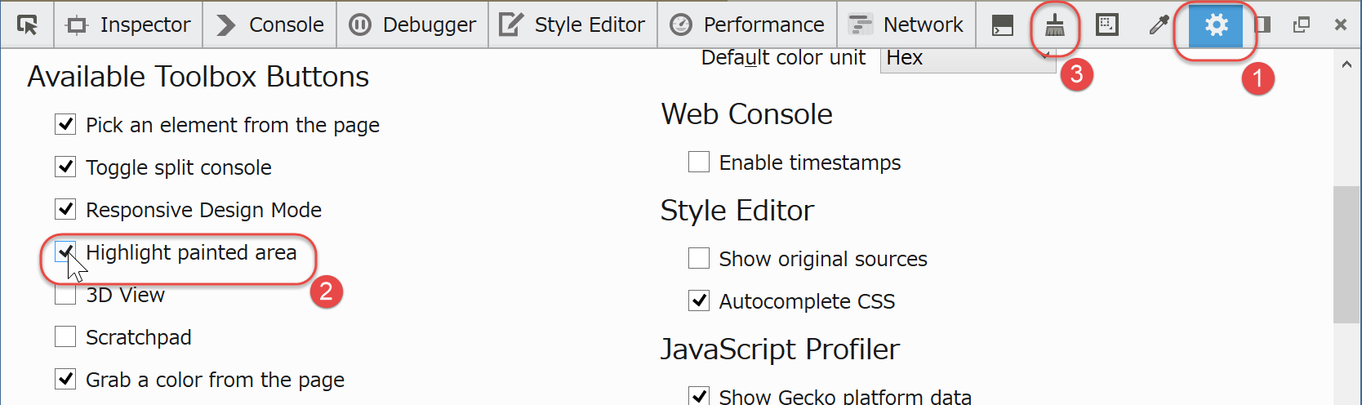The image size is (1362, 405).
Task: Dock toolbox to side icon
Action: tap(1262, 25)
